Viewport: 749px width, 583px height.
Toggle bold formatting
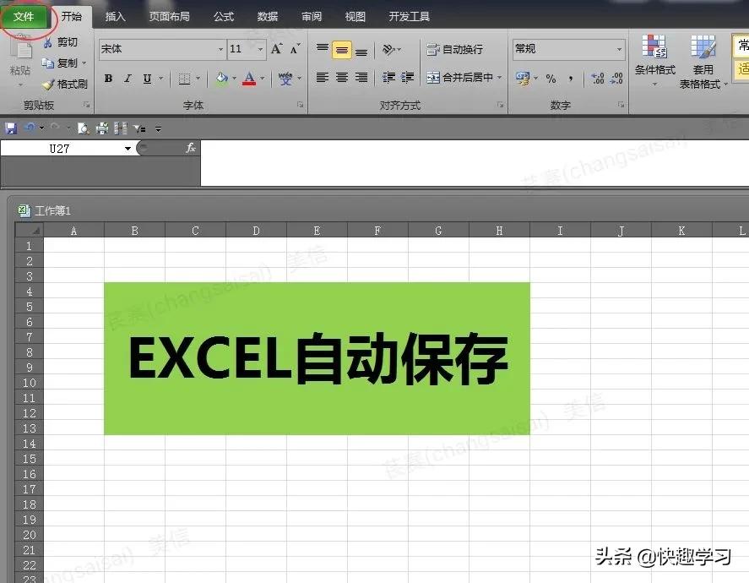coord(108,79)
